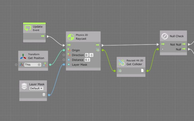Click the Not Null flow output arrow
The image size is (194, 121).
pyautogui.click(x=184, y=44)
